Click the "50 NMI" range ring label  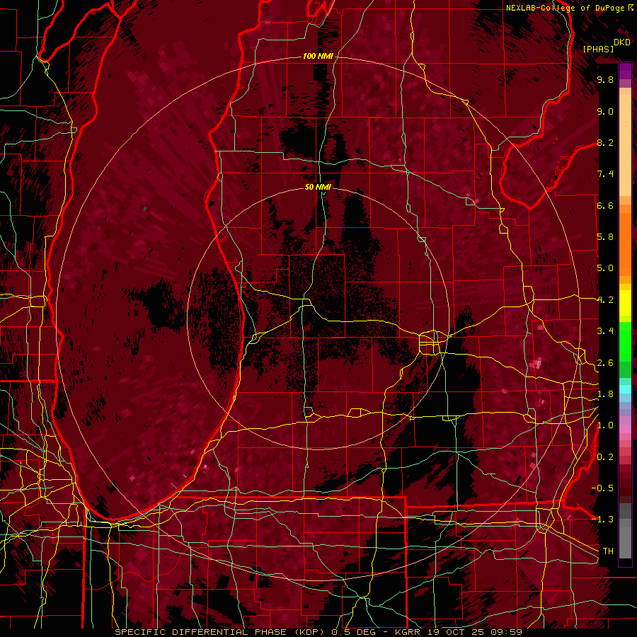pos(318,187)
